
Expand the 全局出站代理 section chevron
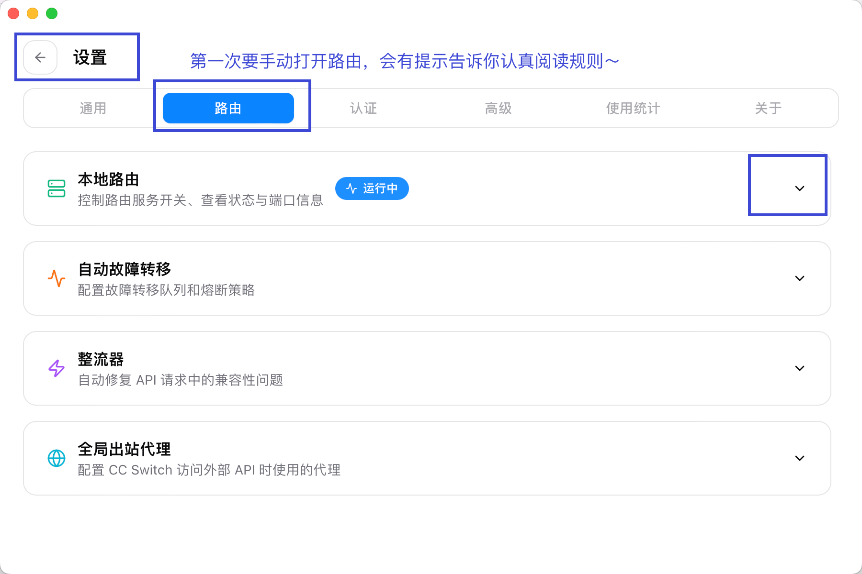coord(800,458)
